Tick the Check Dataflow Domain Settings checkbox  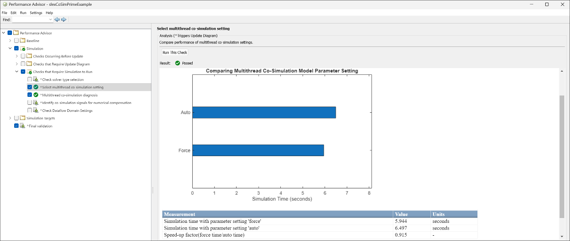30,111
